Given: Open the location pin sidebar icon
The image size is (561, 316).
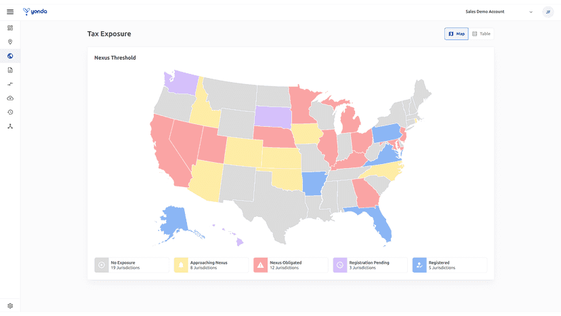Looking at the screenshot, I should pos(10,42).
